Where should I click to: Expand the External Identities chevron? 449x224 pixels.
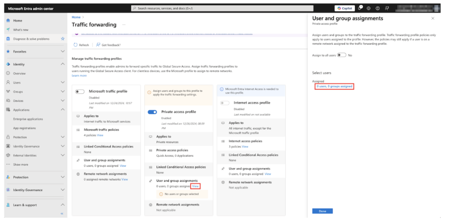(x=63, y=155)
